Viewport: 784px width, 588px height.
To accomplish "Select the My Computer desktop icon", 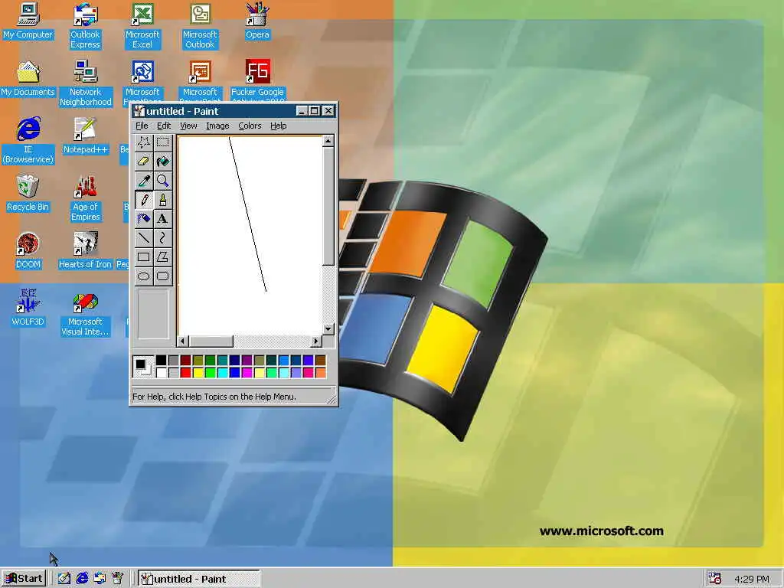I will coord(28,21).
